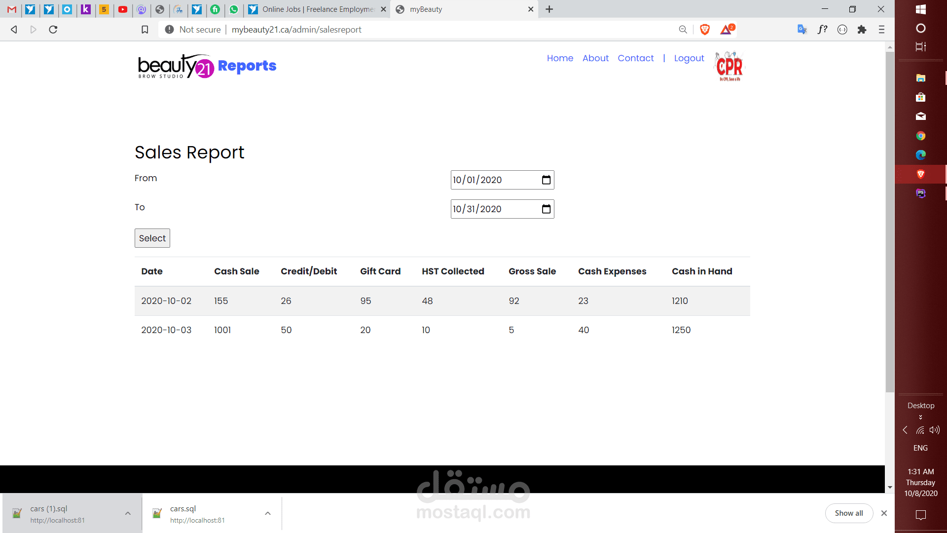
Task: Expand cars.sql download options chevron
Action: tap(268, 513)
